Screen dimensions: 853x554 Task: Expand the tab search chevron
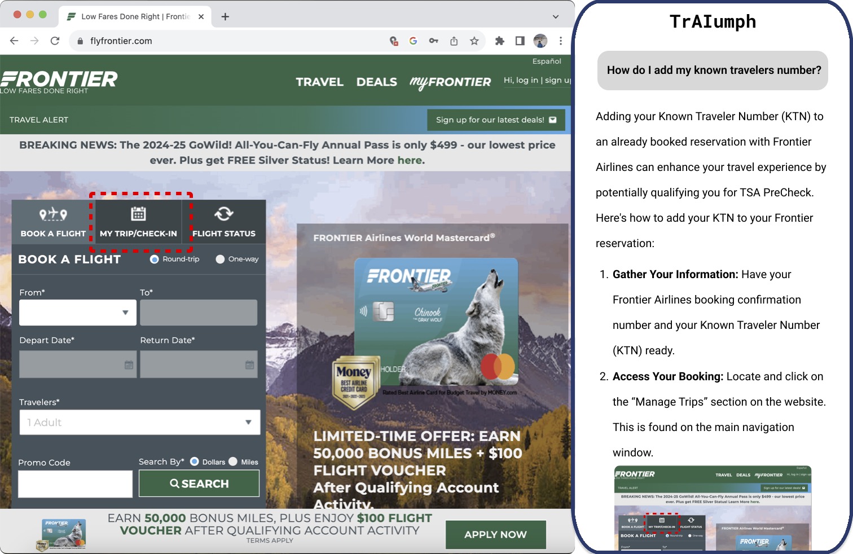pos(556,17)
